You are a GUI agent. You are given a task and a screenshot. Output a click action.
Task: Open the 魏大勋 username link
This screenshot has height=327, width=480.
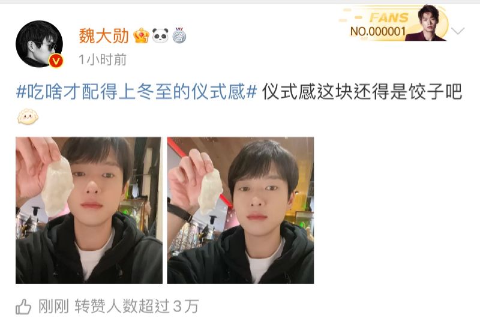104,36
